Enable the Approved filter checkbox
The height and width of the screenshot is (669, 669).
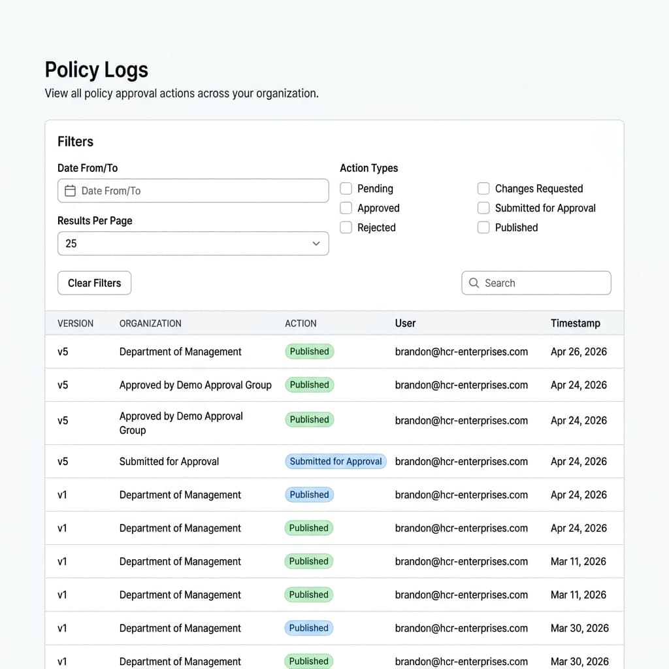345,208
